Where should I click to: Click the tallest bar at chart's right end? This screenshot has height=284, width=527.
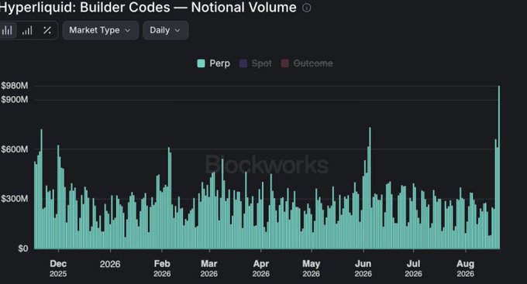(499, 167)
